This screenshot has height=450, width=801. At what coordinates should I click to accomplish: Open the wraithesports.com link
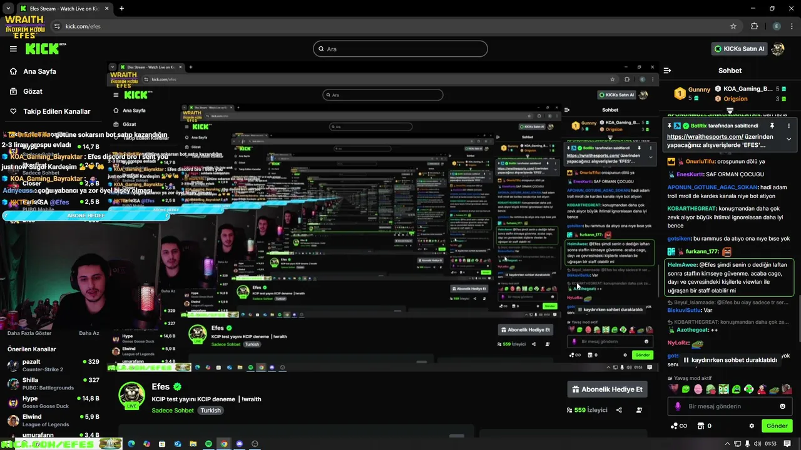(705, 136)
